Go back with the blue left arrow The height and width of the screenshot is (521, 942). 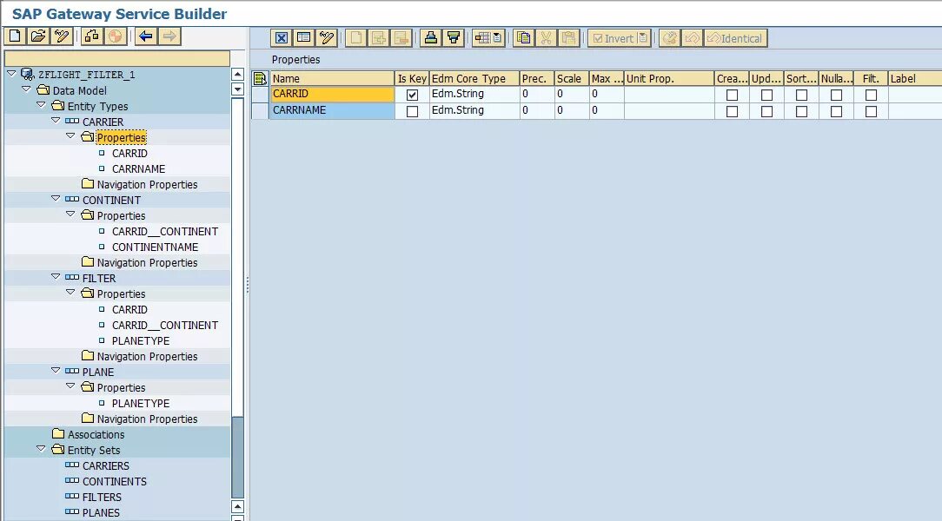[x=145, y=36]
